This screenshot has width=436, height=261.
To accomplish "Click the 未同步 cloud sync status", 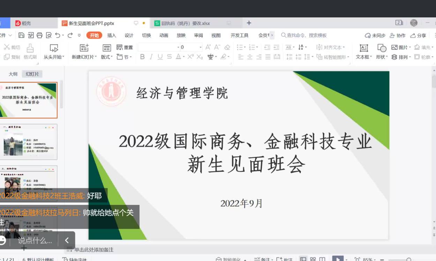I will (375, 35).
